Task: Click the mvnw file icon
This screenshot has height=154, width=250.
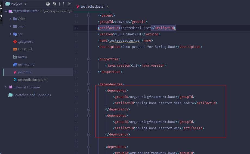Action: (x=15, y=57)
